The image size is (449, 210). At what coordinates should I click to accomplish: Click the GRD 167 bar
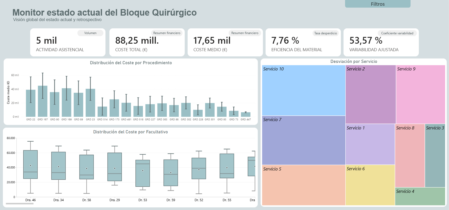pos(43,101)
